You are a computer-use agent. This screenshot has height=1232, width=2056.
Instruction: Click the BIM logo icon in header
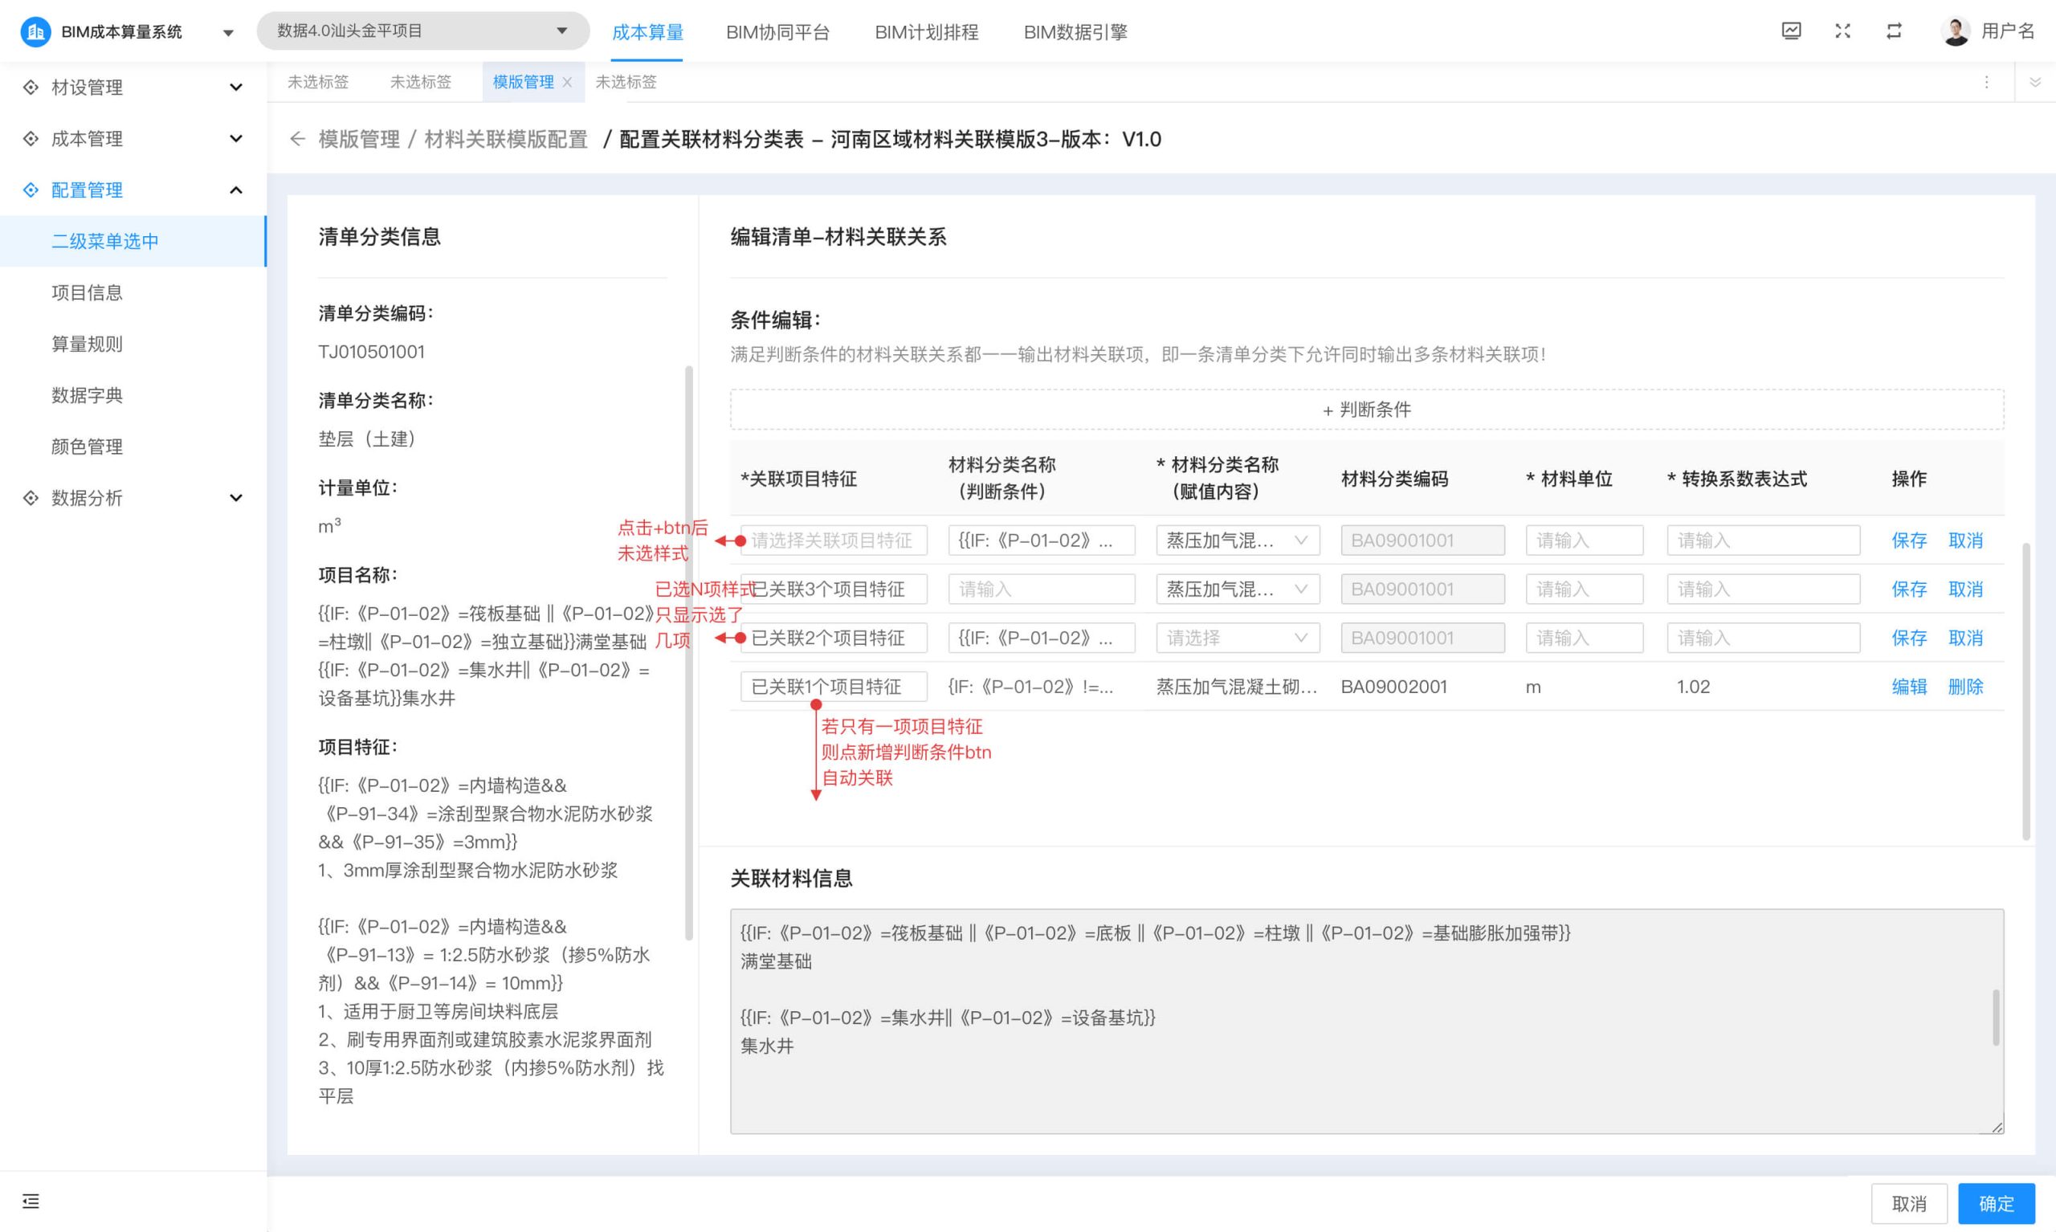[x=35, y=31]
